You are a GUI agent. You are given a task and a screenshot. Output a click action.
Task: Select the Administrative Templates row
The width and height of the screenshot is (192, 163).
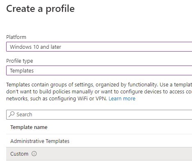[x=99, y=141]
